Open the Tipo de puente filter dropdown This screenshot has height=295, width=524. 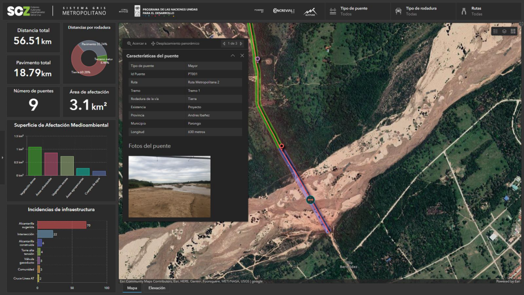pyautogui.click(x=358, y=11)
